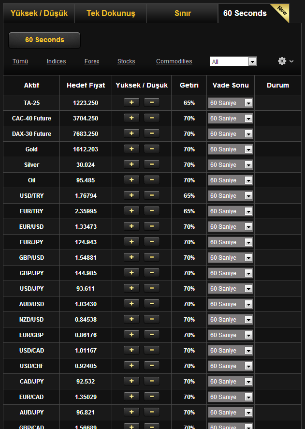305x429 pixels.
Task: Open the Tek Dokunuş tab
Action: pyautogui.click(x=111, y=13)
